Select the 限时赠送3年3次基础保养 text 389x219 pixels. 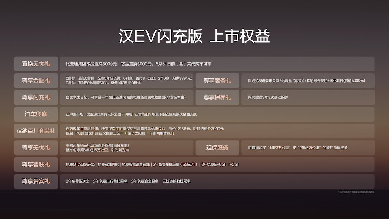[268, 97]
